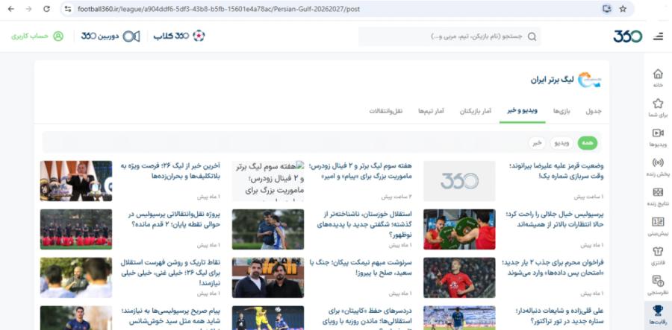Open article پرسپولیس خیال جلالی را راحت کرد
The width and height of the screenshot is (672, 330).
tap(555, 219)
